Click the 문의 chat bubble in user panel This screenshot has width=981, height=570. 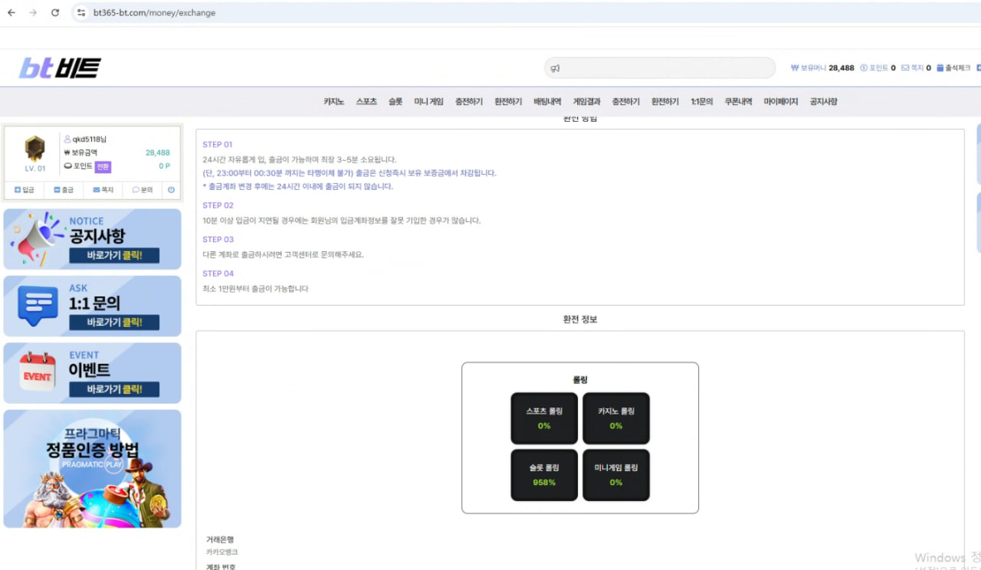[x=143, y=189]
